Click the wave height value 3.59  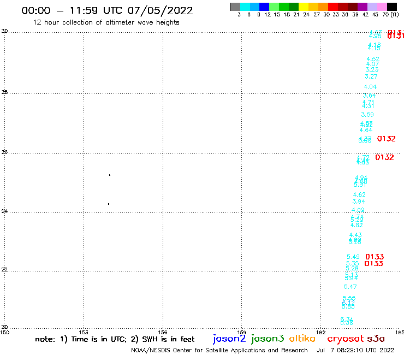[x=367, y=115]
